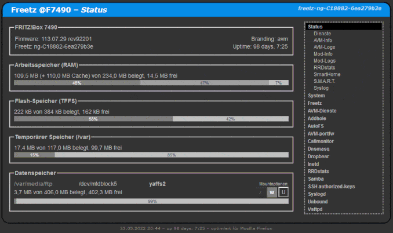This screenshot has height=233, width=393.
Task: Click the /dev/mtdblock5 device name
Action: pyautogui.click(x=98, y=184)
